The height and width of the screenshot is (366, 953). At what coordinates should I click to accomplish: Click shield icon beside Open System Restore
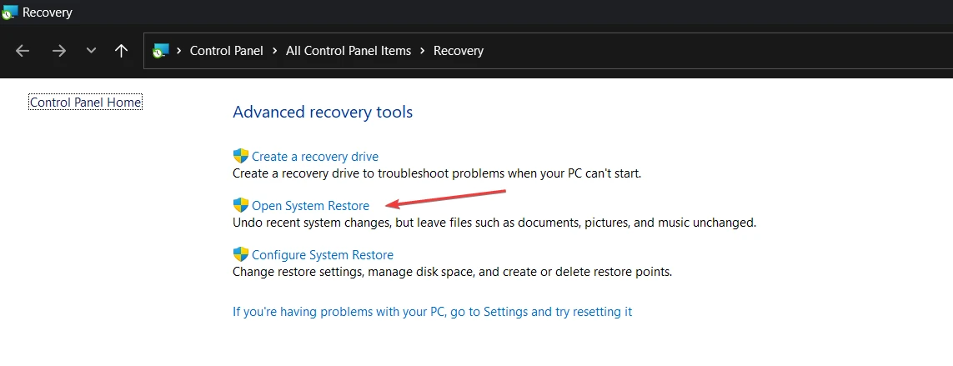[241, 205]
